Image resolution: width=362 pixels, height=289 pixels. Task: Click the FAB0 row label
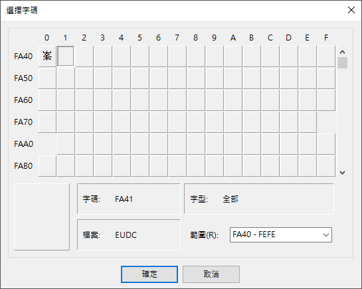click(x=23, y=166)
